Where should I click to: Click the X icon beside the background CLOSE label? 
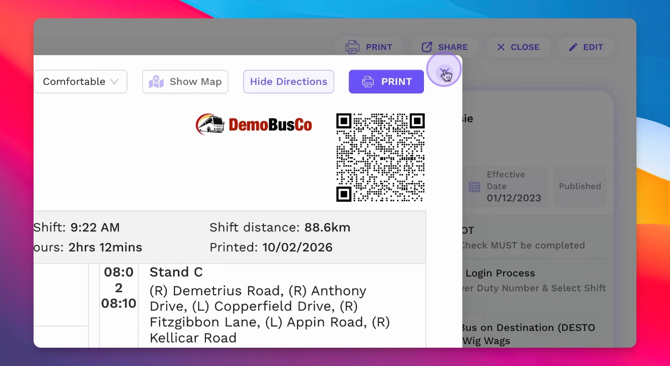(x=501, y=47)
